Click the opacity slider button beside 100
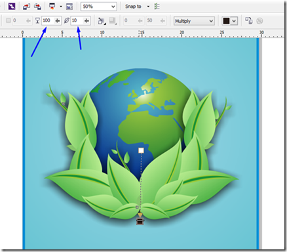Screen dimensions: 287x252 coord(58,20)
